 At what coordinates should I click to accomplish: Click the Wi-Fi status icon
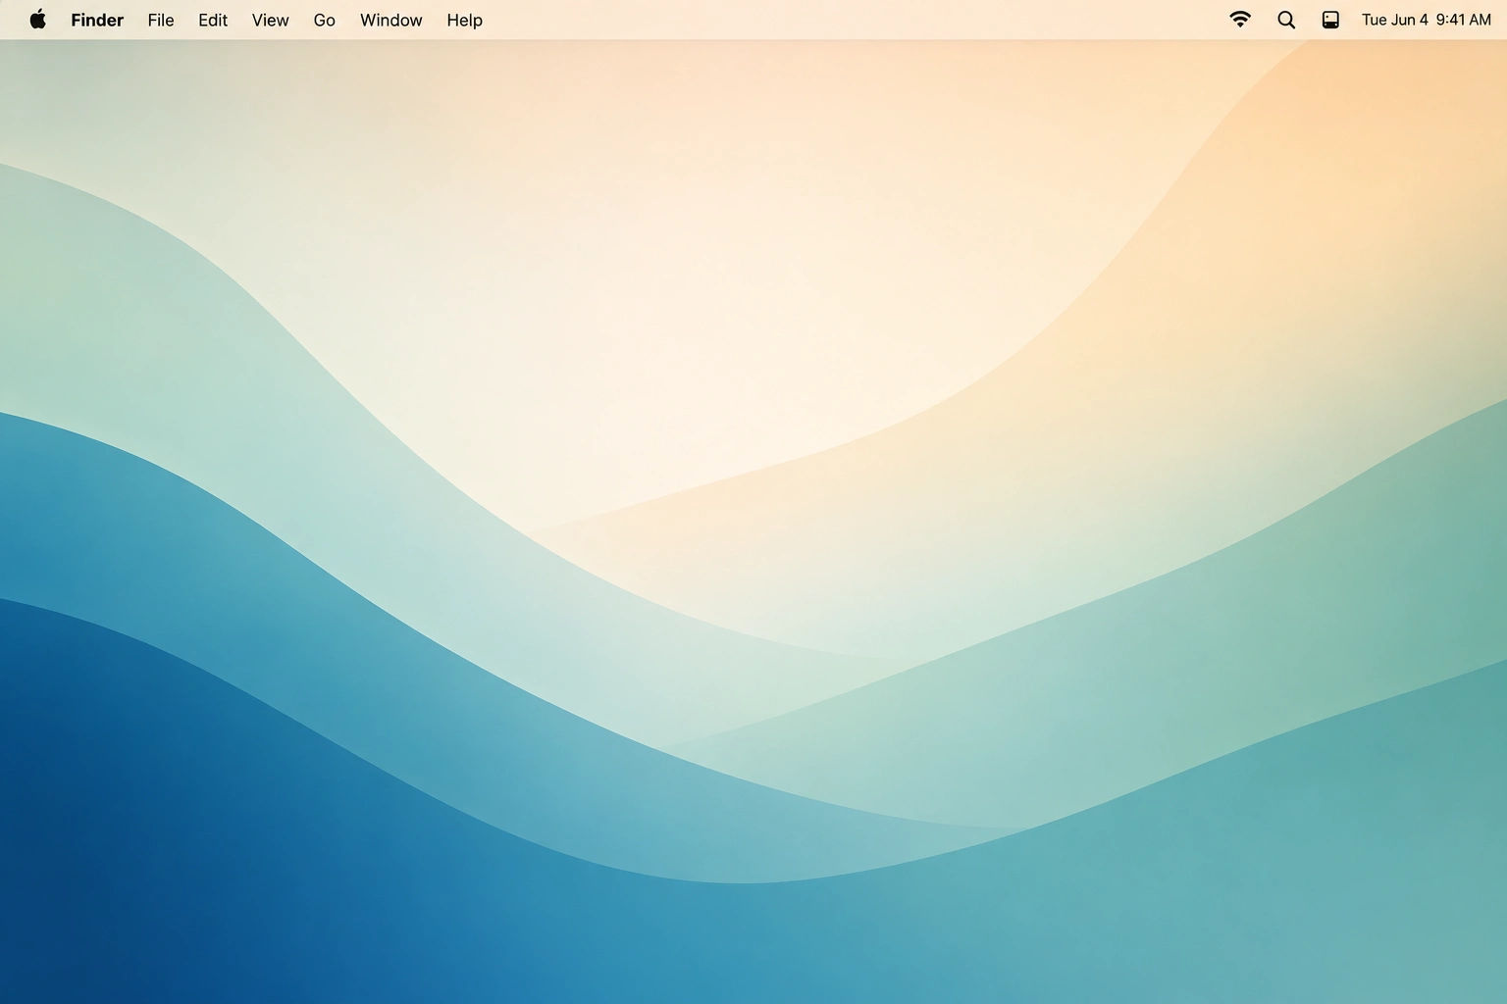(x=1240, y=20)
